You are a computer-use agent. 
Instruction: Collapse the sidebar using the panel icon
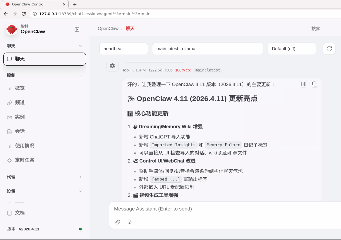pyautogui.click(x=77, y=29)
